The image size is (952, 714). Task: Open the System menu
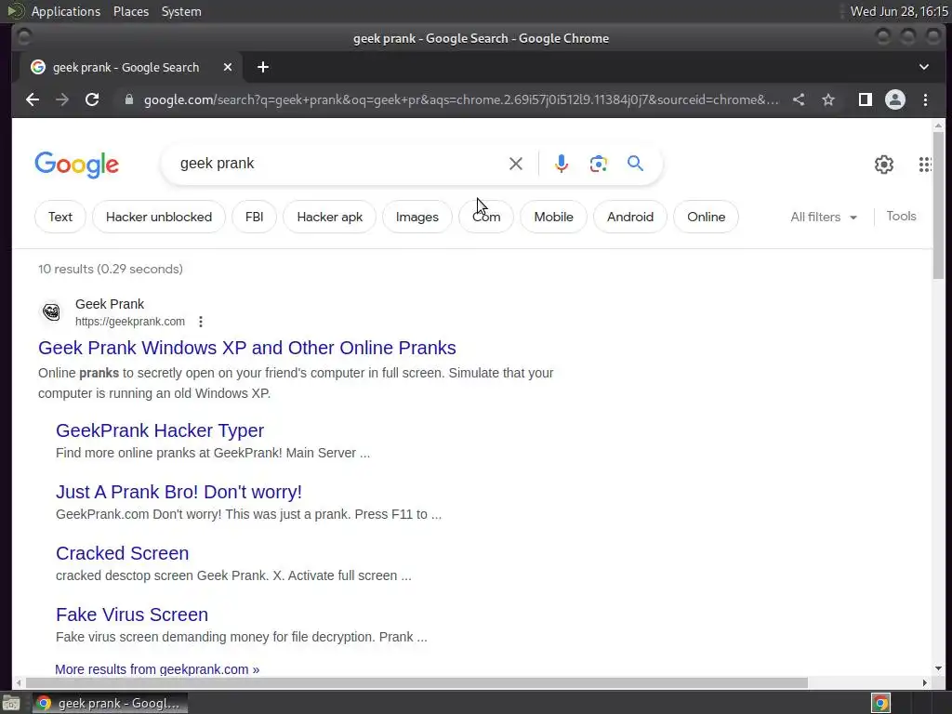point(181,11)
